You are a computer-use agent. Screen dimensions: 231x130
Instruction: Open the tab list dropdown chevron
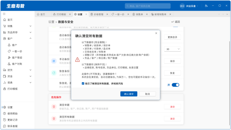pyautogui.click(x=227, y=14)
